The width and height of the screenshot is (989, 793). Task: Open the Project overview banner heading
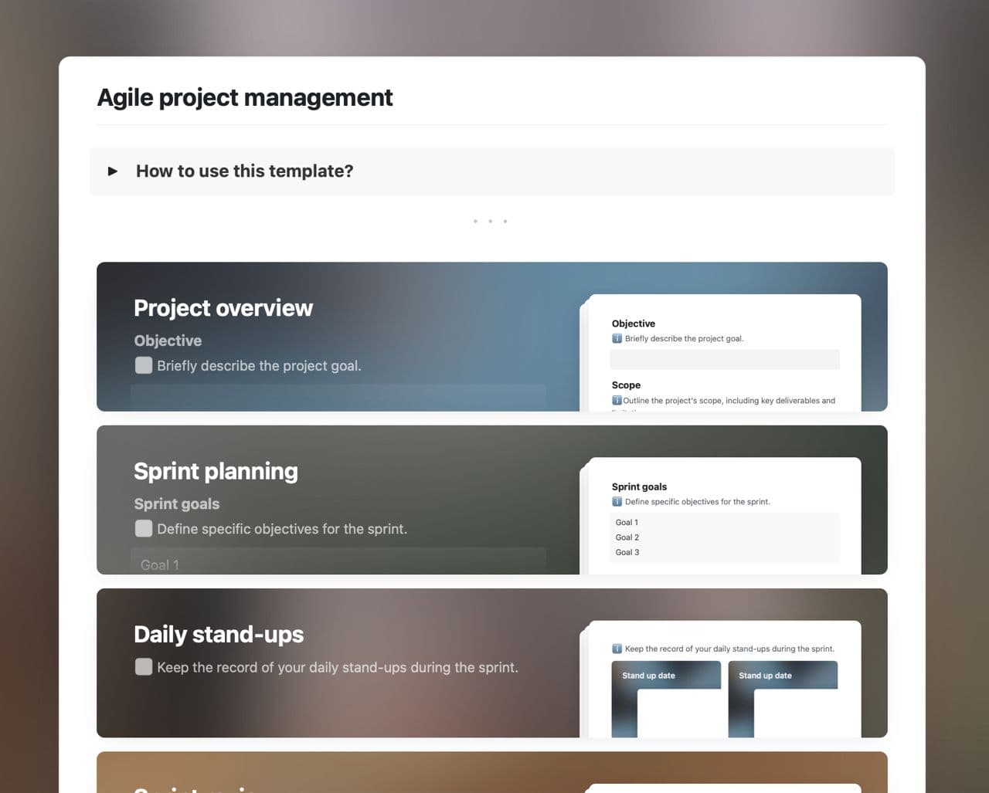[223, 308]
